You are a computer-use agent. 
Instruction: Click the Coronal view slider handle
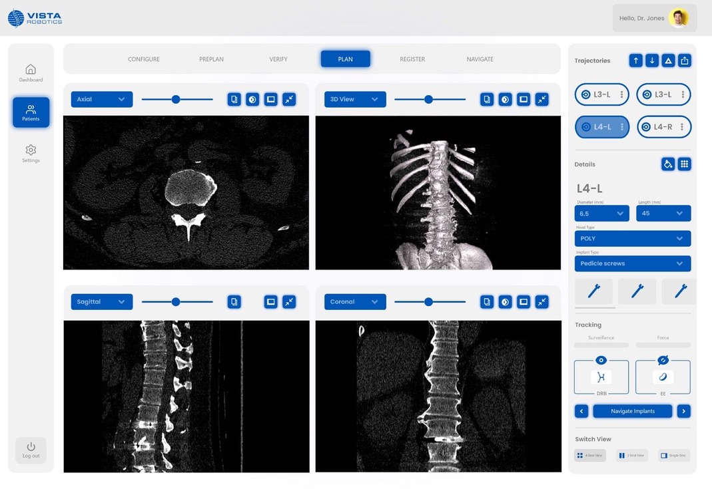pos(428,301)
